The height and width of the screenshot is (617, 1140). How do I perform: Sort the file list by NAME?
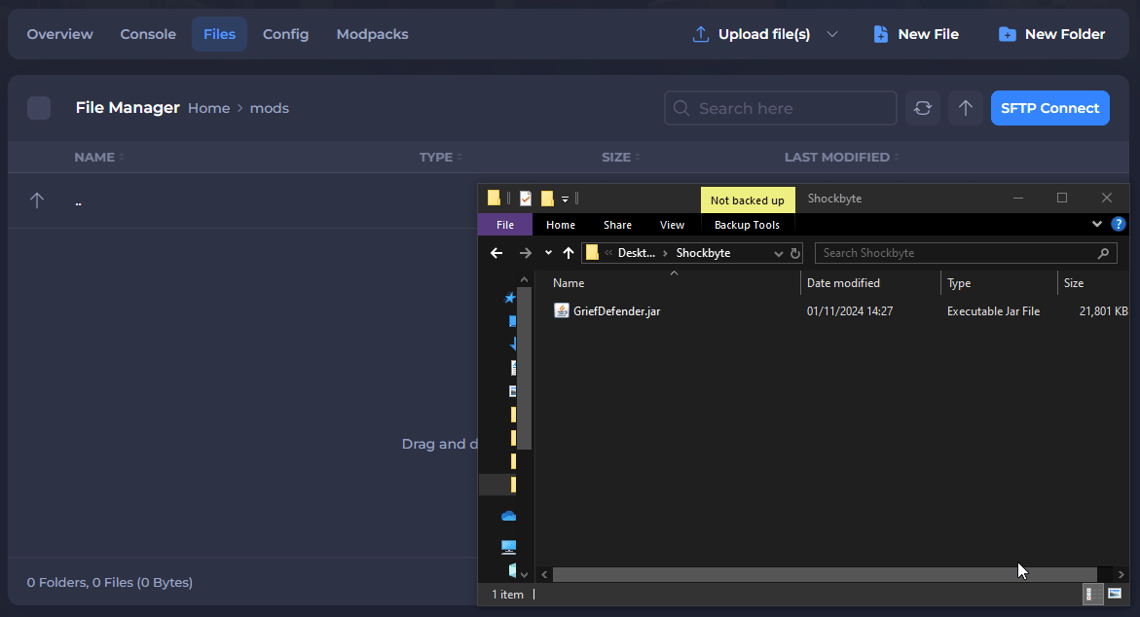pos(99,157)
